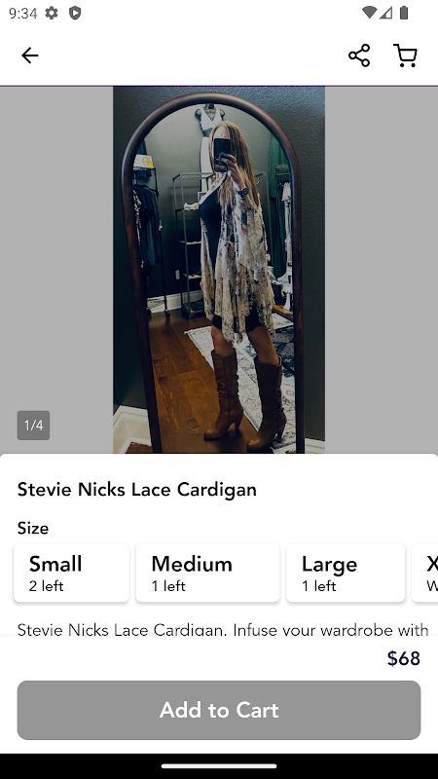
Task: Tap the $68 price label
Action: tap(404, 658)
